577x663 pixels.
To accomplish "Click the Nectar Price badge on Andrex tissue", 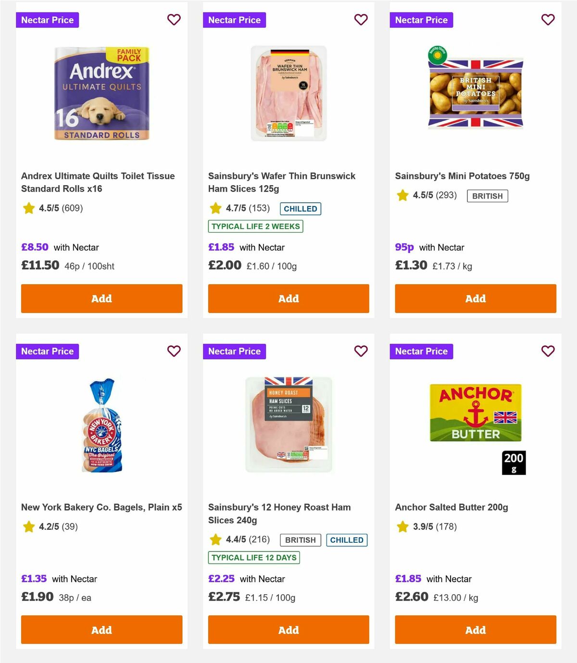I will coord(48,20).
